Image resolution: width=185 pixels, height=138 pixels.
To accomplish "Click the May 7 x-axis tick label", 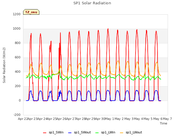I will click(167, 119).
